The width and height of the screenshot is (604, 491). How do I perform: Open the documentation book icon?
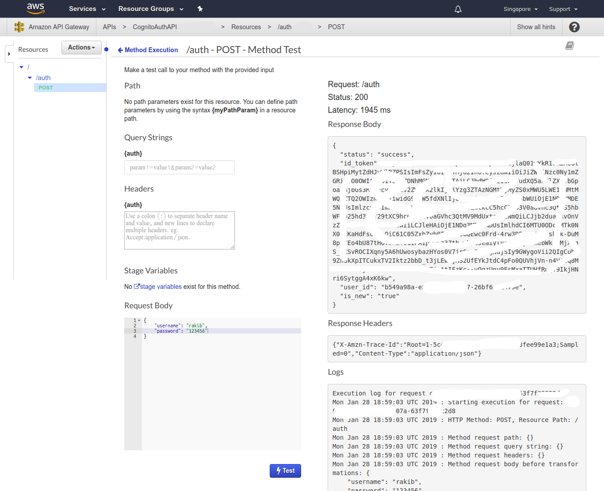tap(570, 46)
